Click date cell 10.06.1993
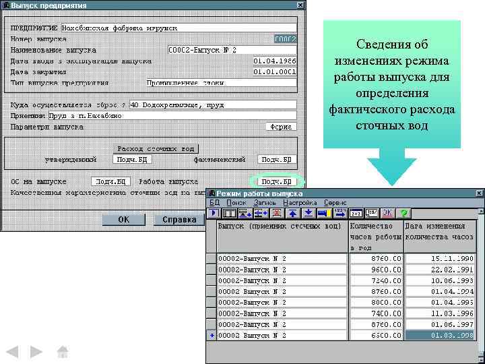This screenshot has width=485, height=364. pyautogui.click(x=440, y=280)
